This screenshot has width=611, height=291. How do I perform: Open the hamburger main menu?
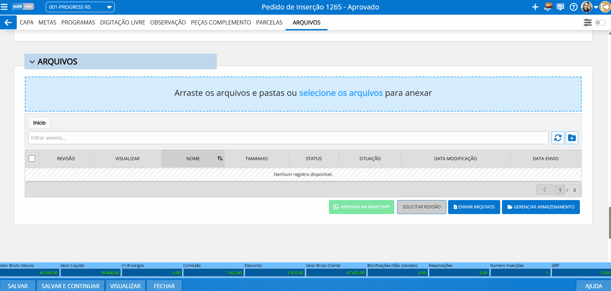[x=4, y=7]
